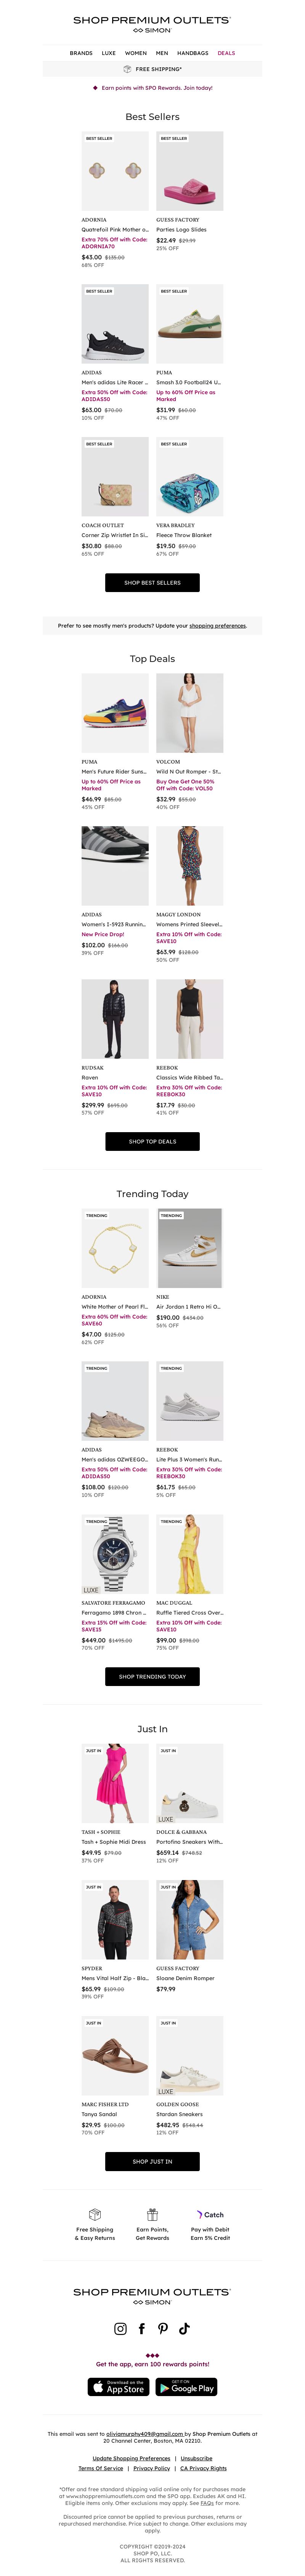Click the free shipping package icon in banner
The image size is (305, 2576).
(x=128, y=69)
